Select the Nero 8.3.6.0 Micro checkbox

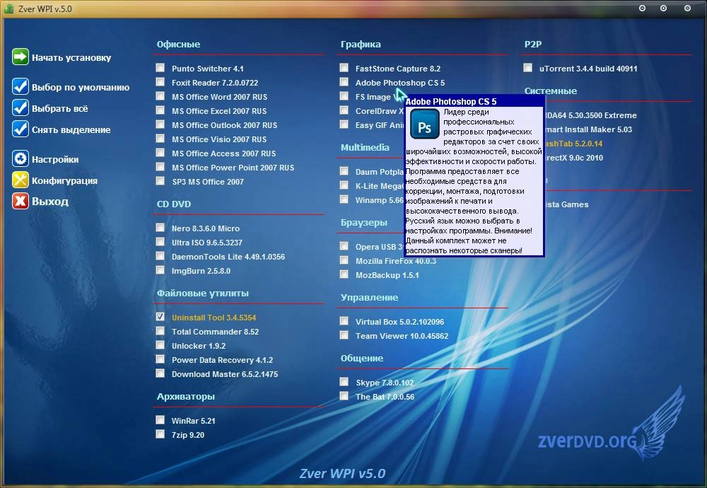[x=160, y=227]
